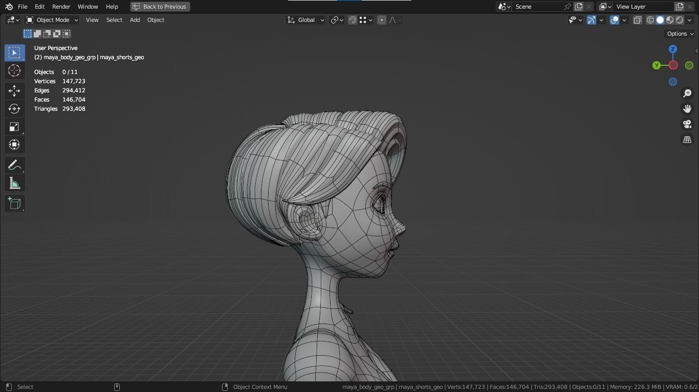Select the Select Box tool

(14, 53)
